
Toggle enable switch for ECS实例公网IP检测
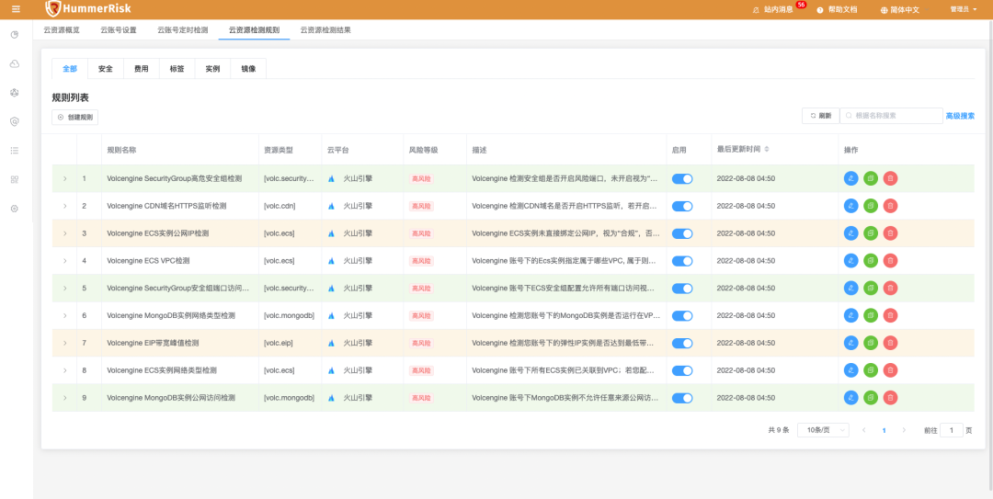click(682, 233)
